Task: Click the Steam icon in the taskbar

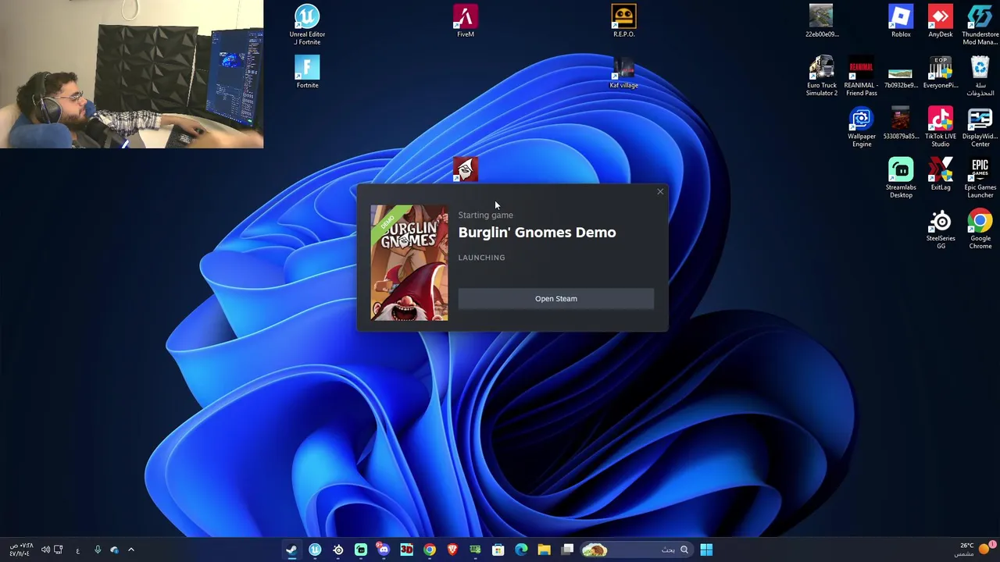Action: click(x=291, y=550)
